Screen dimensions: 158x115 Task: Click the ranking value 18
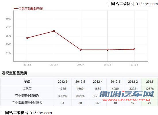(x=115, y=103)
